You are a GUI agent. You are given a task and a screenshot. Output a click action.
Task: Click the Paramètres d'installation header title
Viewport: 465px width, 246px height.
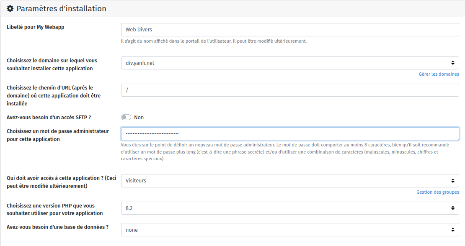coord(61,9)
